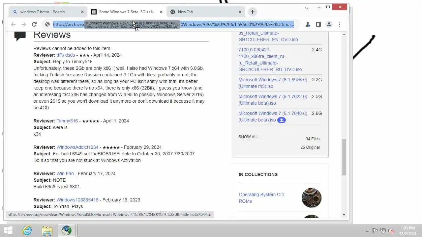
Task: Click the IN COLLECTIONS heading
Action: point(258,174)
